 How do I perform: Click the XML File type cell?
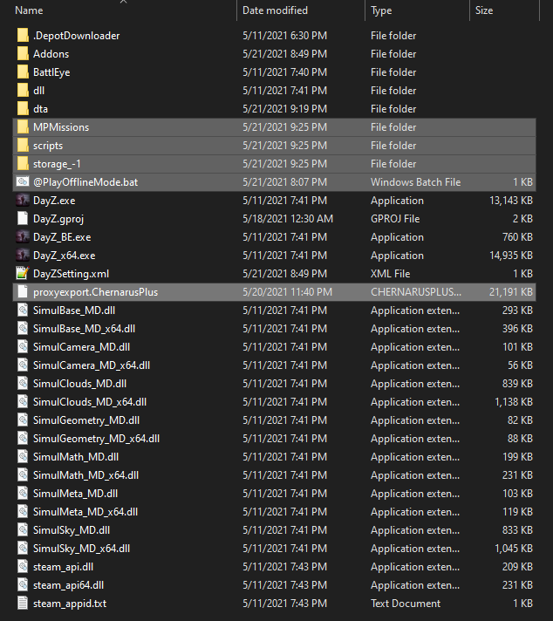coord(390,273)
